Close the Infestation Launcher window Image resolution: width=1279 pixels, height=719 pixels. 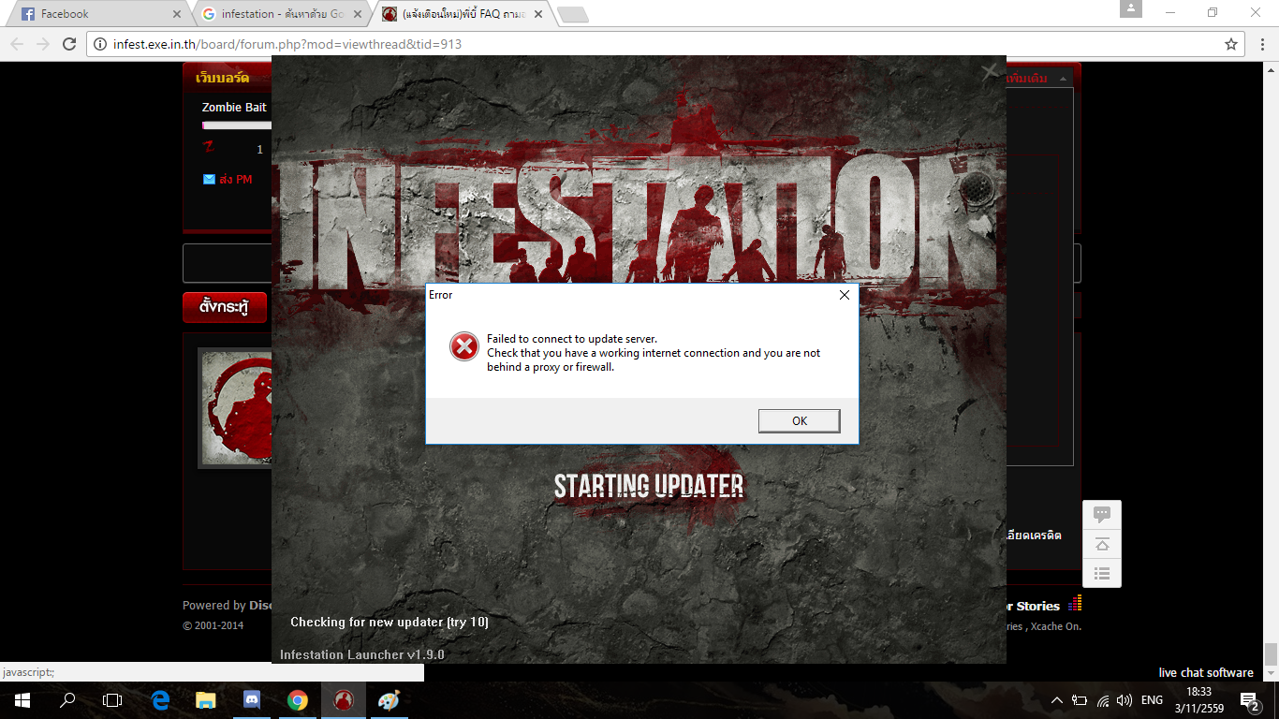pyautogui.click(x=989, y=72)
